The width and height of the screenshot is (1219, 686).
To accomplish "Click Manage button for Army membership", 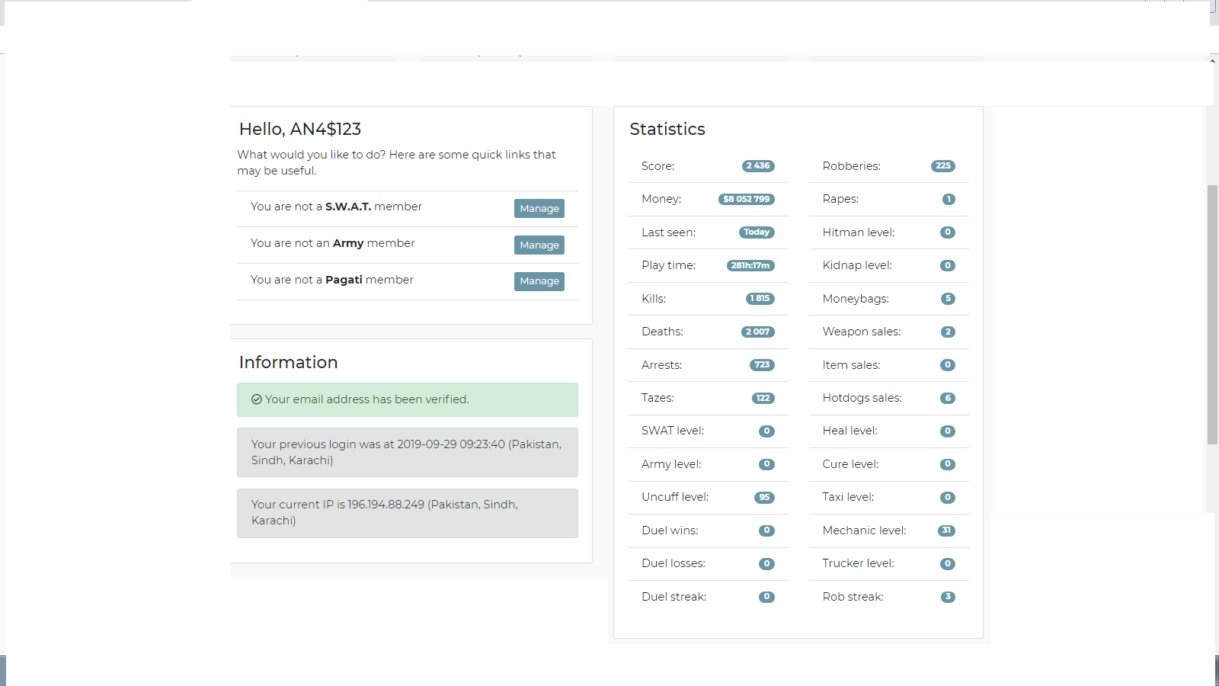I will pos(539,245).
